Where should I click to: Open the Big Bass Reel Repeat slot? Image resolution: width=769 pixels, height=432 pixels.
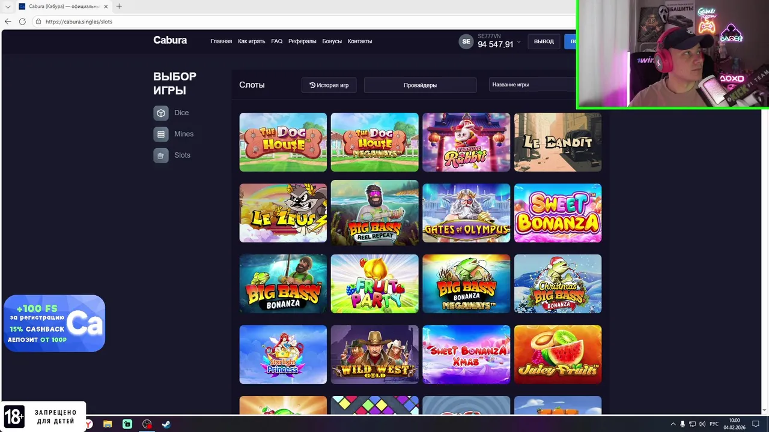point(374,213)
